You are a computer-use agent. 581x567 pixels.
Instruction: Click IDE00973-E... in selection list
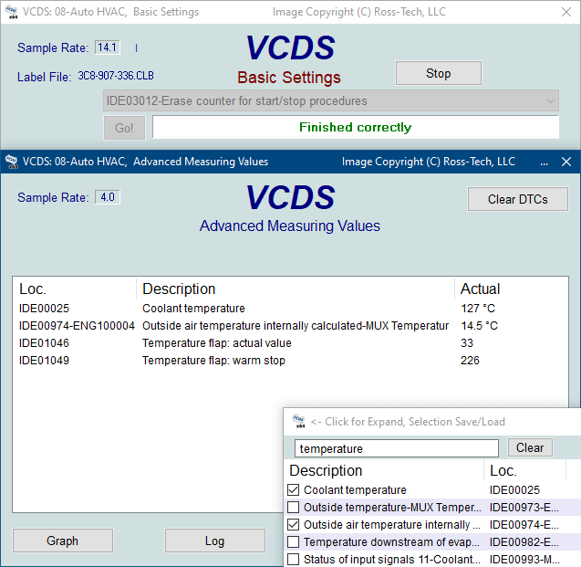tap(524, 507)
